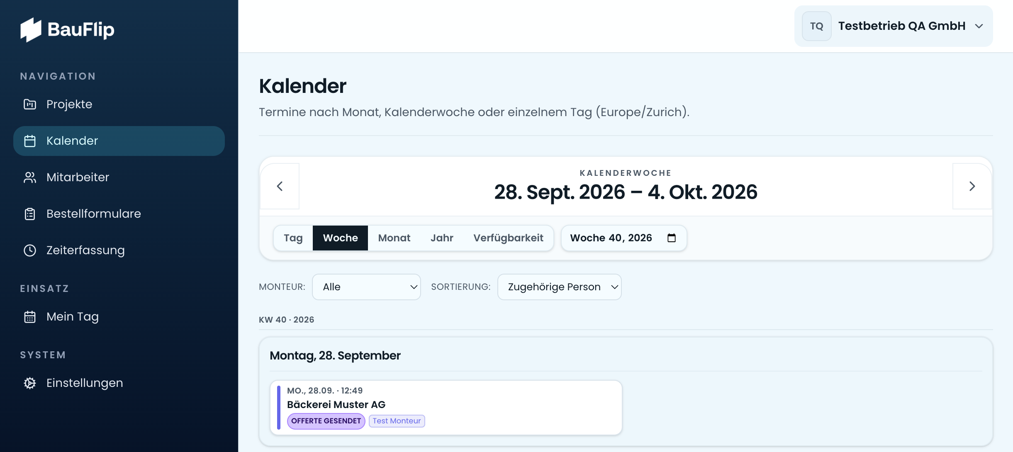Click the Woche 40, 2026 input field

624,238
